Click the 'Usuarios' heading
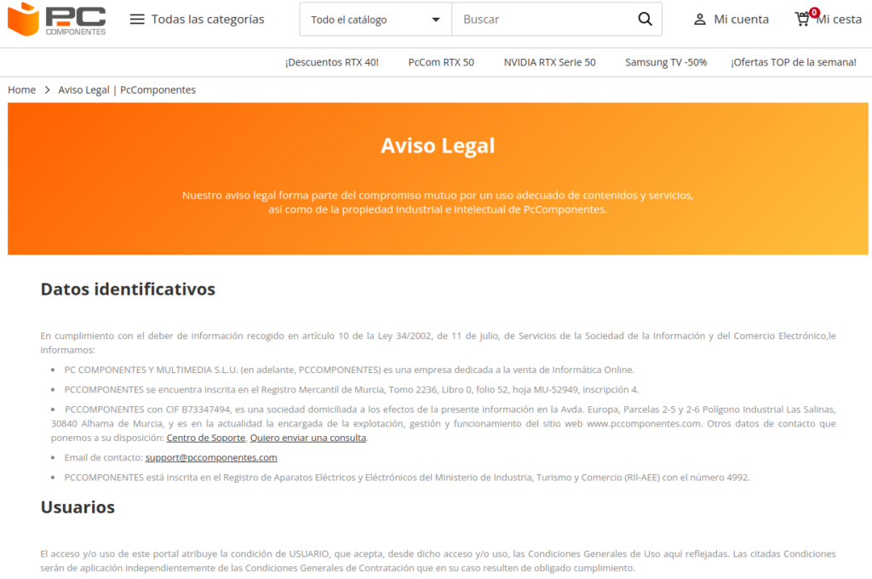The image size is (872, 579). click(x=77, y=507)
